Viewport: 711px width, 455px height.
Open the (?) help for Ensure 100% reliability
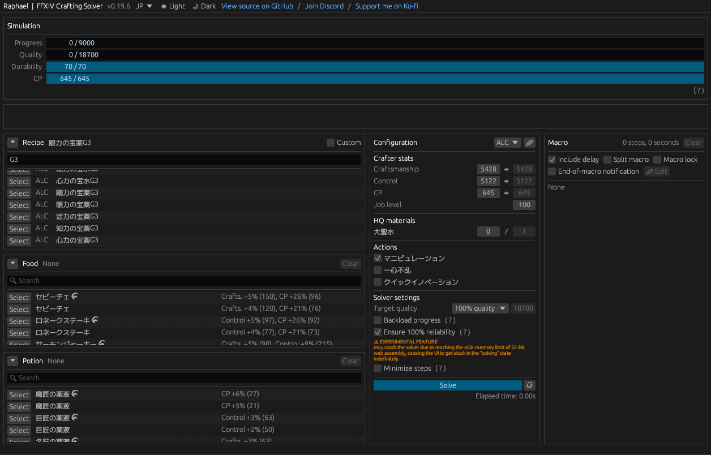465,332
